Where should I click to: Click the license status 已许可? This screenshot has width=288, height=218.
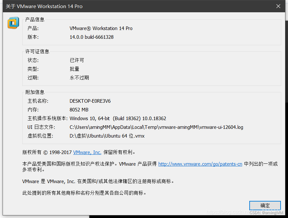click(77, 60)
